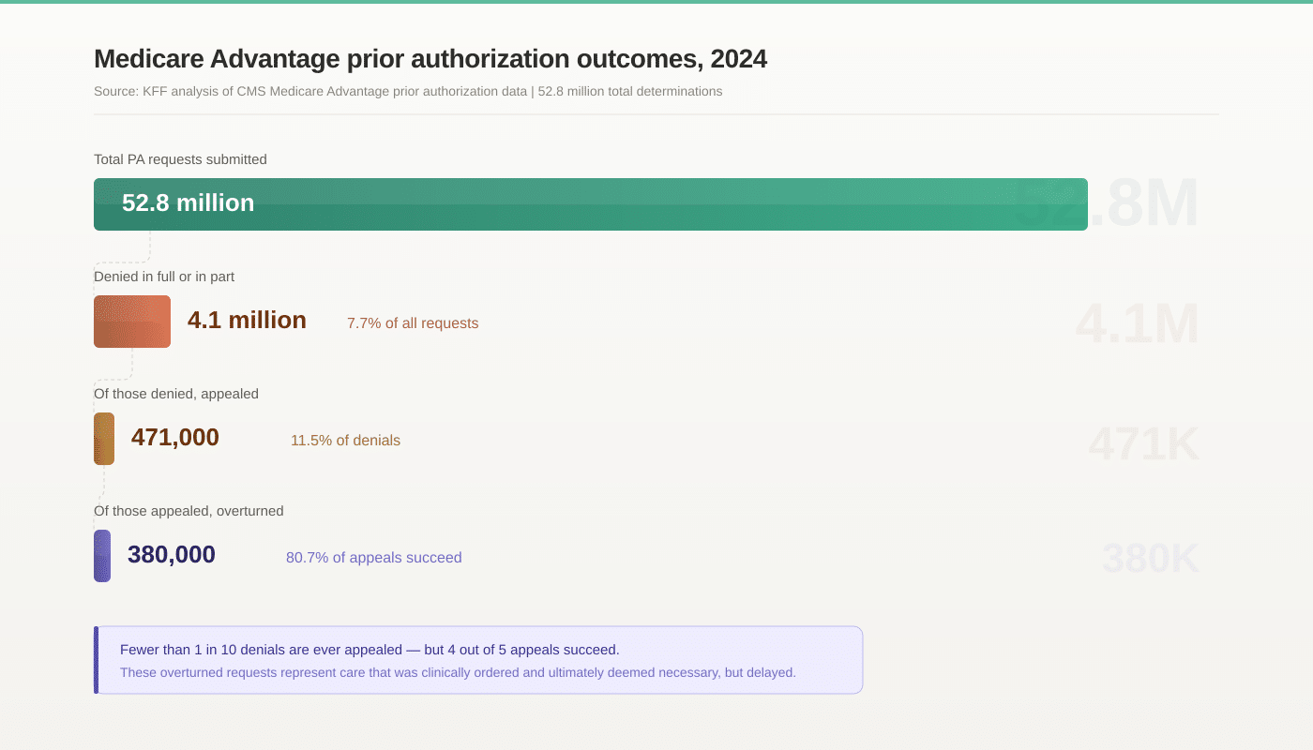Click the purple overturned bar
Screen dimensions: 1313x750
[x=102, y=556]
